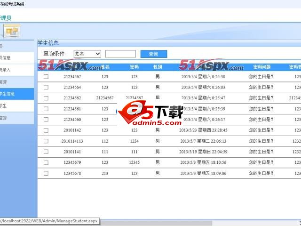Mark the checkbox for student 21234560

click(x=46, y=120)
